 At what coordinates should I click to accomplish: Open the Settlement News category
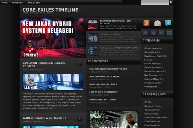coord(152,79)
